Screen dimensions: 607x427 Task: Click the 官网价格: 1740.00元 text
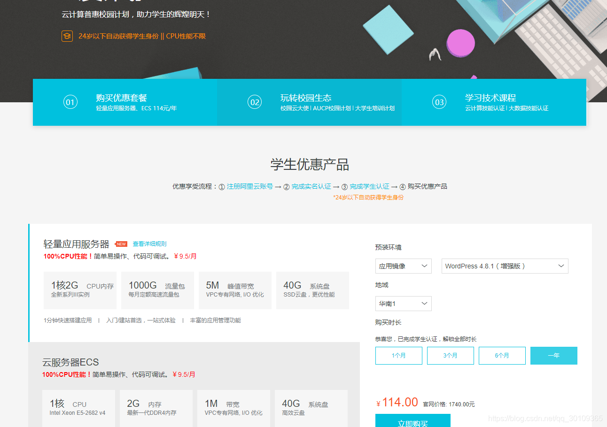(x=449, y=404)
